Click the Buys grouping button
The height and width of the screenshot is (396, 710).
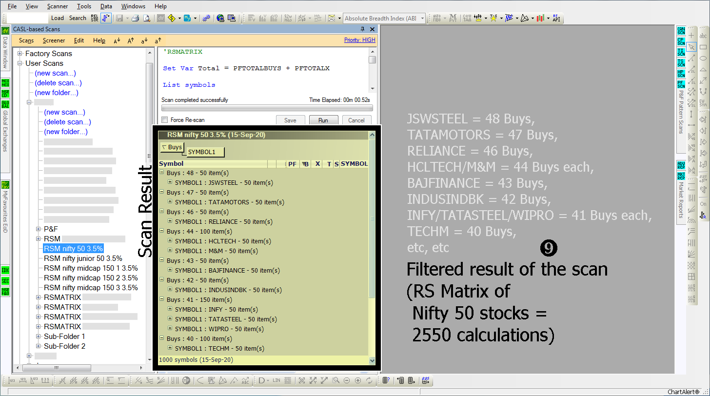[172, 147]
